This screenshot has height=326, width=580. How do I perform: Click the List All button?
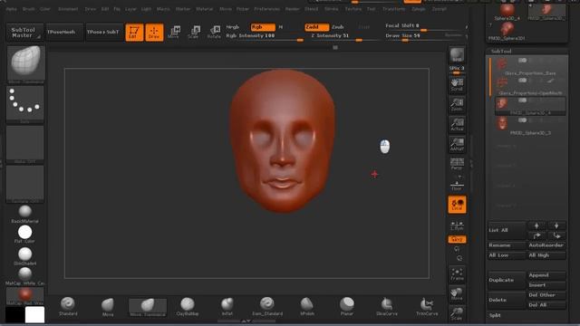click(507, 230)
